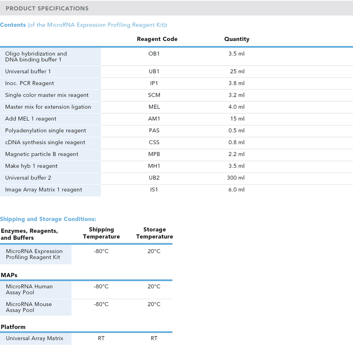Select Polyadenylation single reagent label

[x=45, y=130]
